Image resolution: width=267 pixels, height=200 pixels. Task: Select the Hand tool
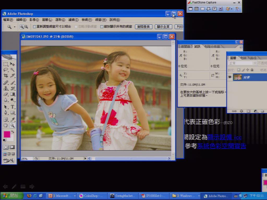(6, 126)
